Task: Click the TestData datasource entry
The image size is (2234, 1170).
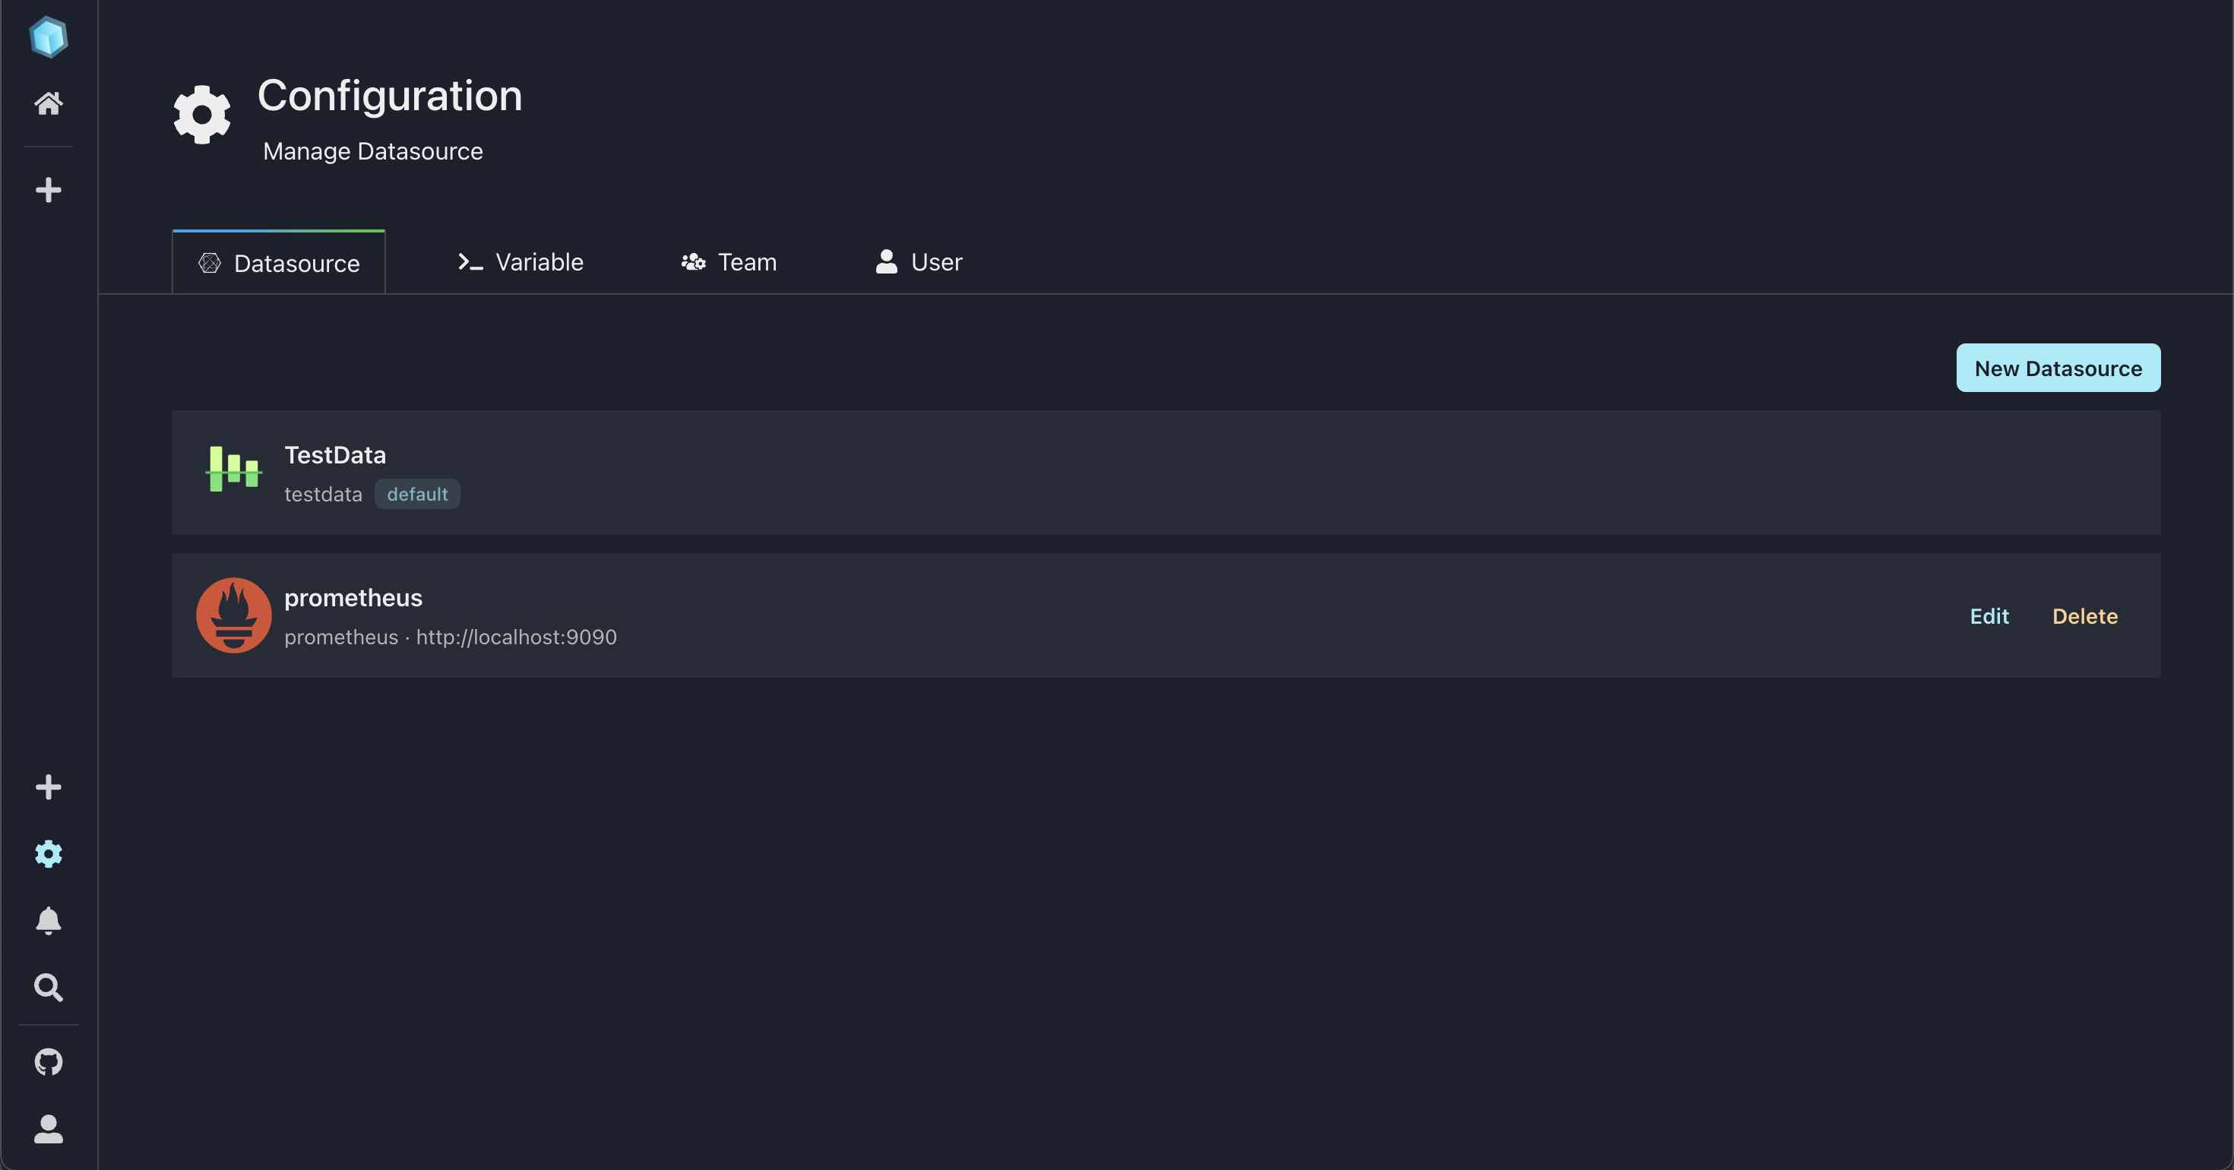Action: (1166, 471)
